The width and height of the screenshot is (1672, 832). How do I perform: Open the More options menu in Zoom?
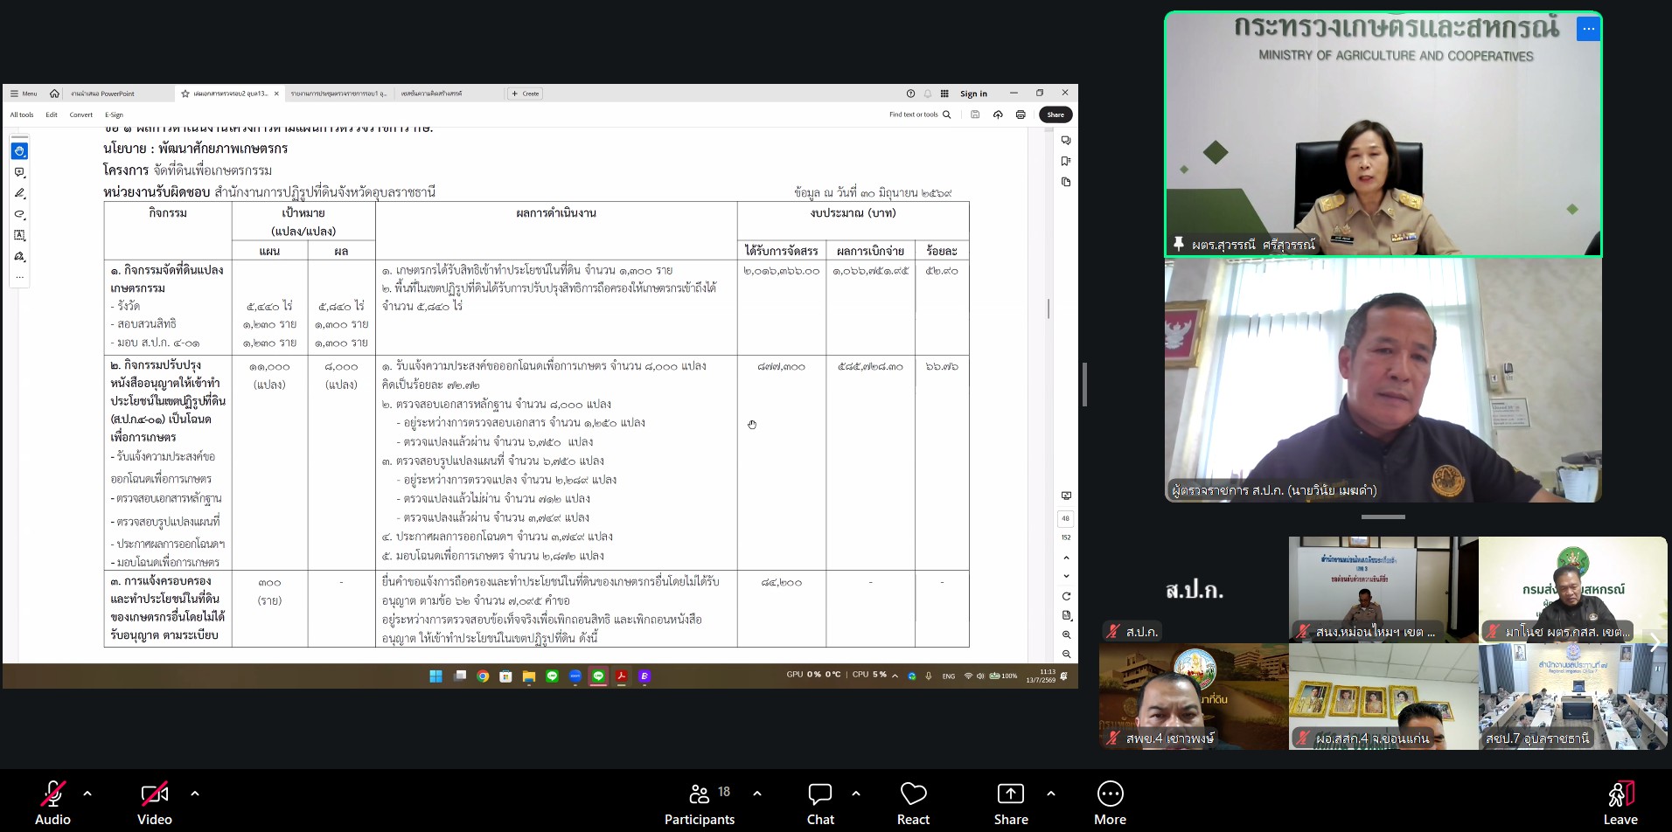[x=1110, y=803]
